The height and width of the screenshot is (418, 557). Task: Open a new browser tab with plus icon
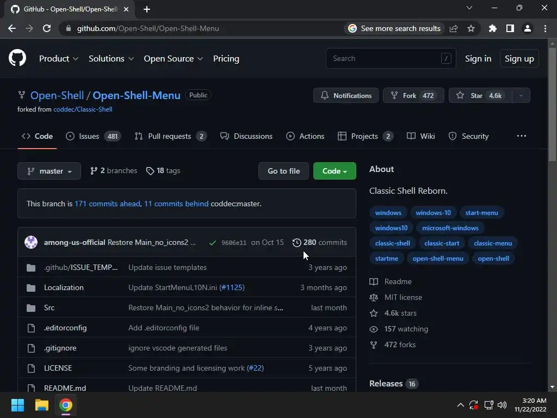pyautogui.click(x=147, y=9)
